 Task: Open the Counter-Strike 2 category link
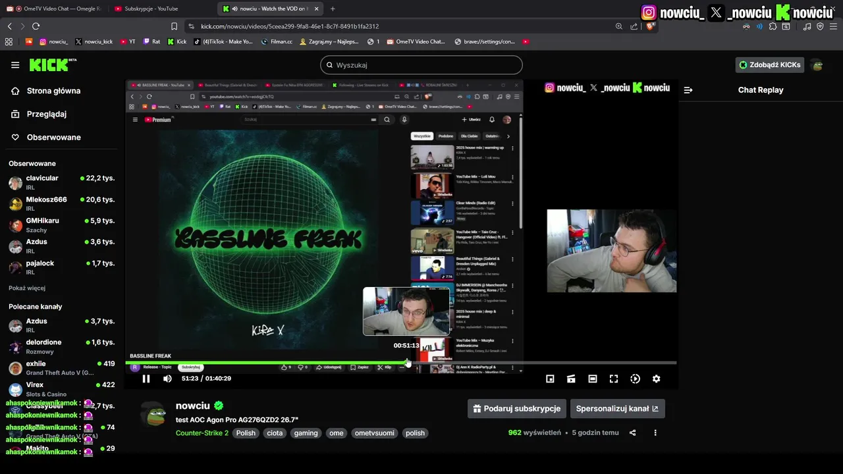(202, 433)
